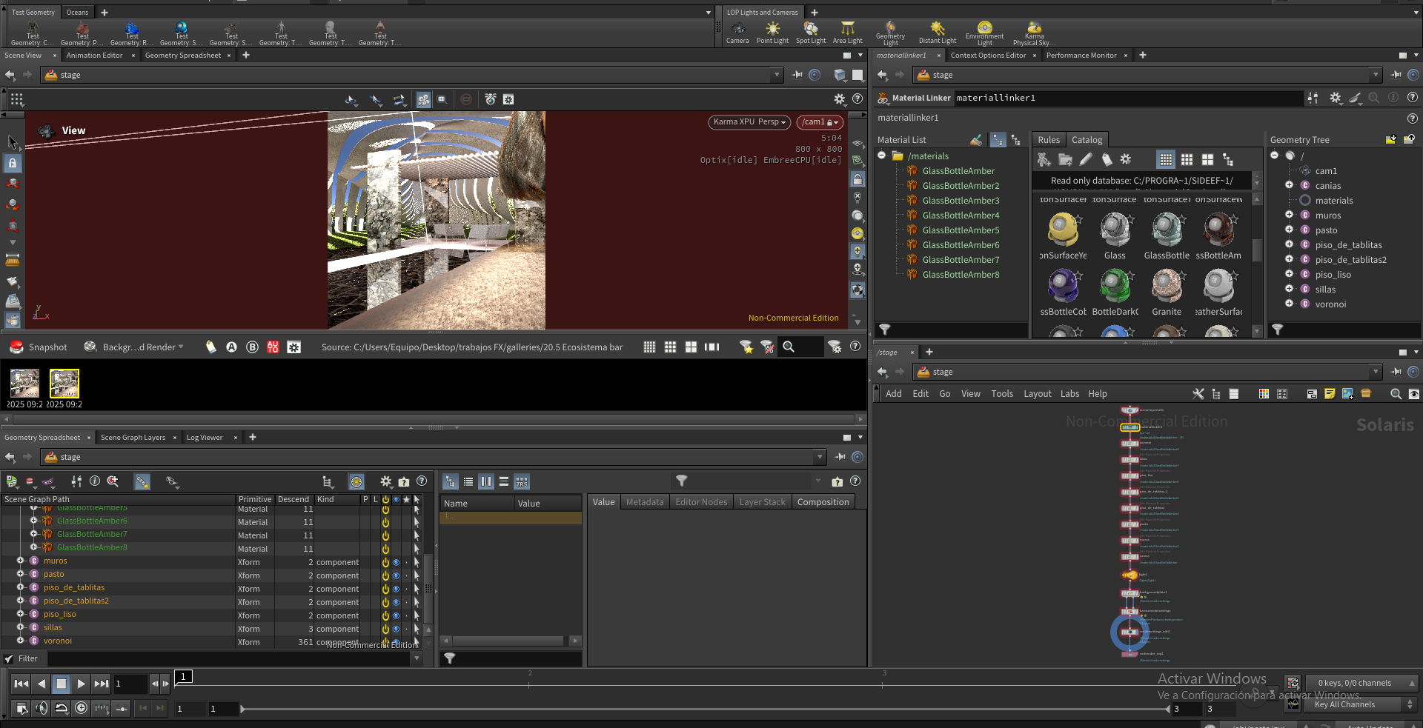Viewport: 1423px width, 728px height.
Task: Switch the Catalog to large icon view
Action: pyautogui.click(x=1207, y=159)
